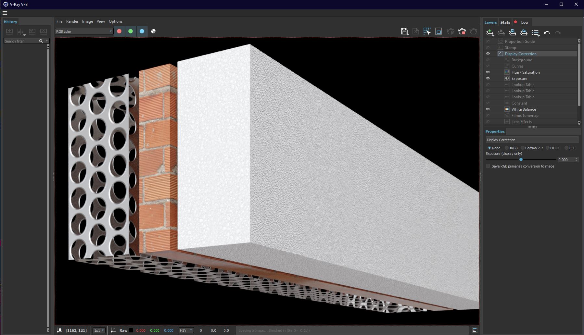Screen dimensions: 584x335
Task: Toggle the blue channel button
Action: click(142, 31)
